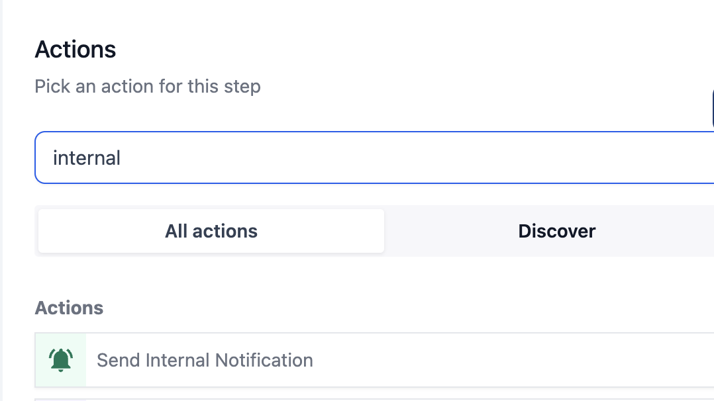Click the "Actions" main heading

[x=76, y=49]
